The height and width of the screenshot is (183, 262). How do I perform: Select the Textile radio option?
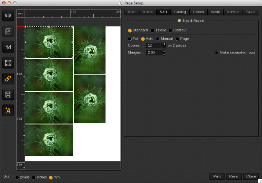click(x=153, y=30)
